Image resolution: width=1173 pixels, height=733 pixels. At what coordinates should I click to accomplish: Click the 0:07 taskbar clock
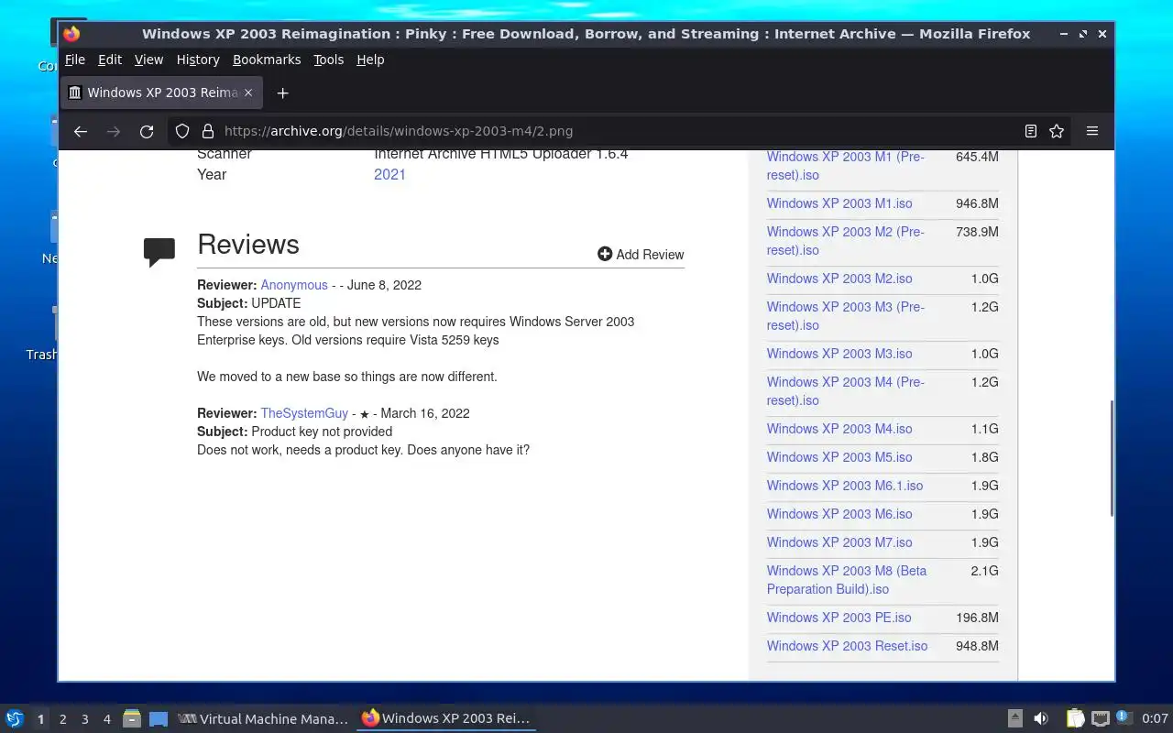click(x=1155, y=719)
